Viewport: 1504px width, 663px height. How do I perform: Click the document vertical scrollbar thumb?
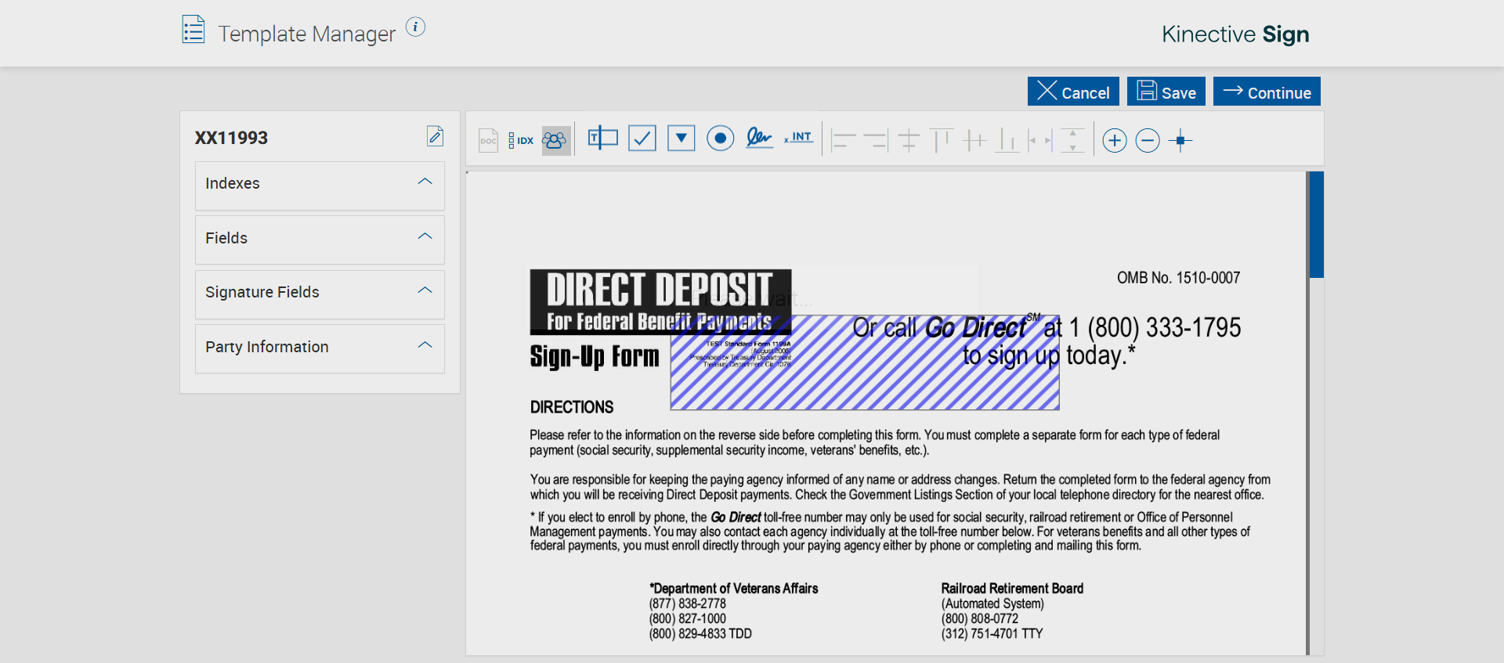pos(1316,225)
